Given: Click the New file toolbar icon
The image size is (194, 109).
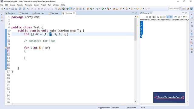Looking at the screenshot, I should click(x=2, y=9).
